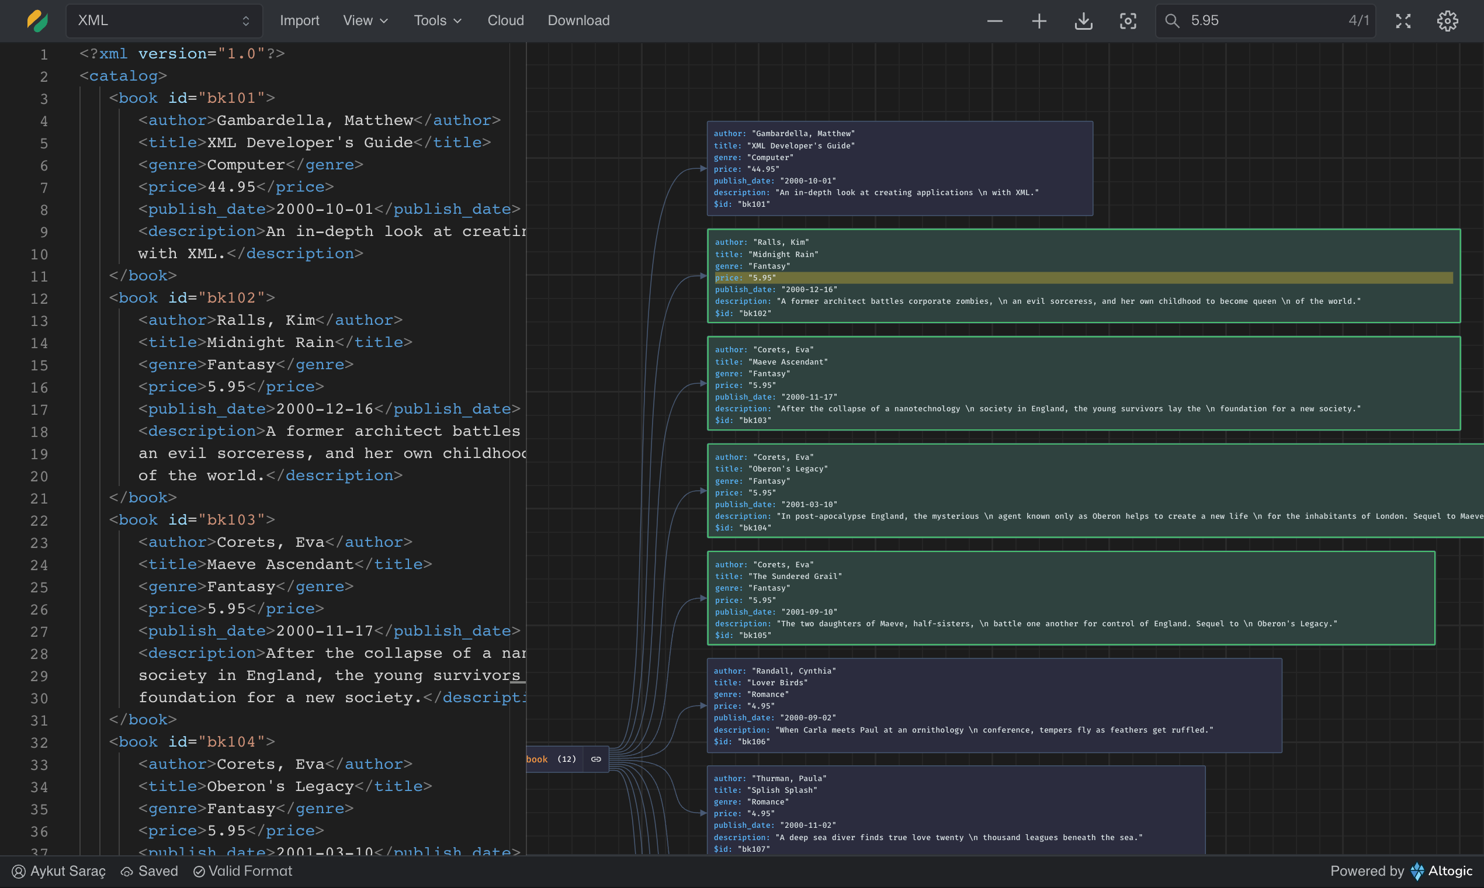The image size is (1484, 888).
Task: Click the Oberon's Legacy title line in editor
Action: pyautogui.click(x=285, y=786)
